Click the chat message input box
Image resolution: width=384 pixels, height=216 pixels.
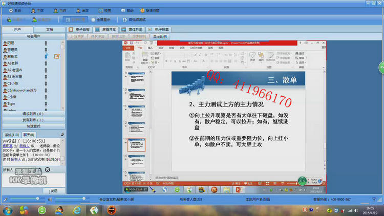[34, 180]
